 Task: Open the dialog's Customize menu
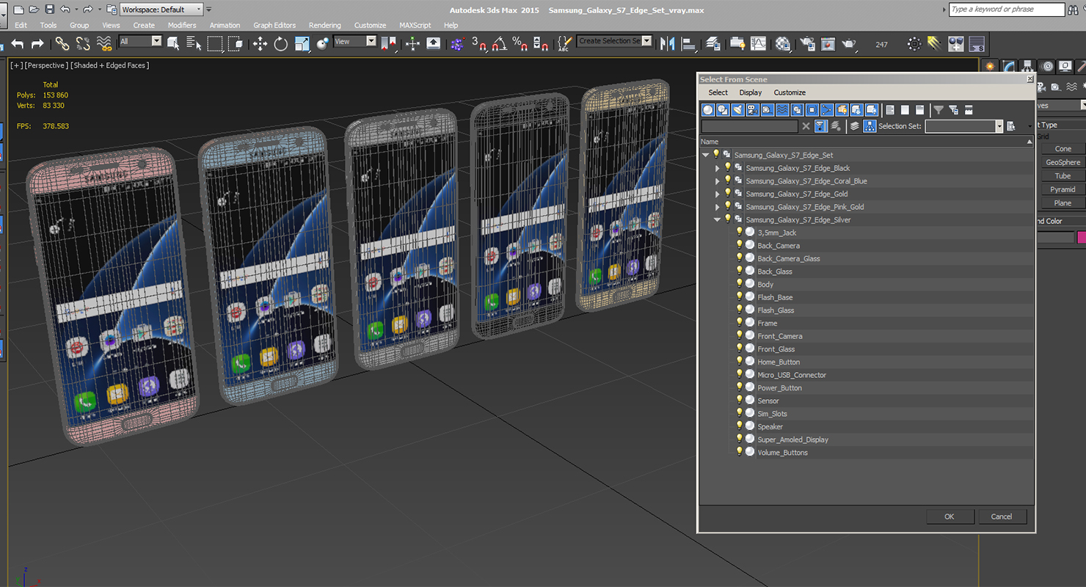coord(790,92)
